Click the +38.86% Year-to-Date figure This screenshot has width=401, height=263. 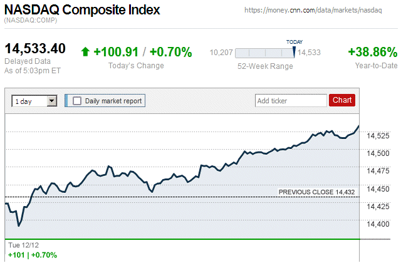[372, 52]
